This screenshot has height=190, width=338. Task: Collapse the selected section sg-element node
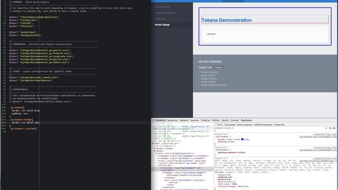[161, 168]
